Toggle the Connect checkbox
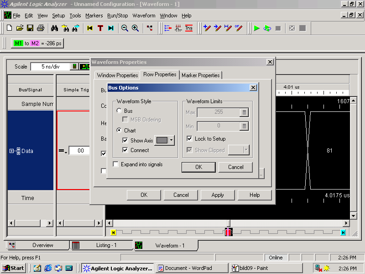Image resolution: width=365 pixels, height=274 pixels. 125,150
